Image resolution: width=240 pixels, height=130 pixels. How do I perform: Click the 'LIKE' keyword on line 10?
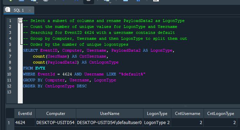pyautogui.click(x=111, y=74)
